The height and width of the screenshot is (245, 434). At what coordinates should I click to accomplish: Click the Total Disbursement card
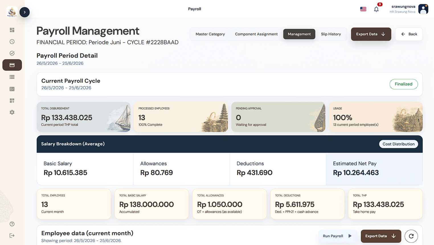pos(83,117)
